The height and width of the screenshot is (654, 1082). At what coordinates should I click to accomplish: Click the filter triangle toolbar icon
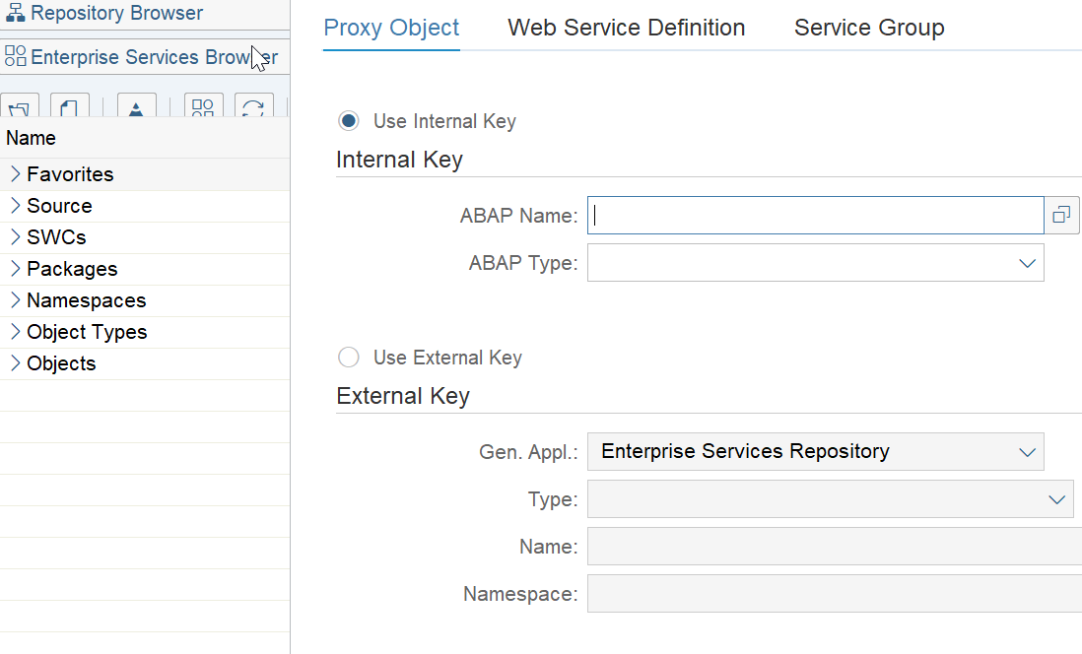click(136, 105)
